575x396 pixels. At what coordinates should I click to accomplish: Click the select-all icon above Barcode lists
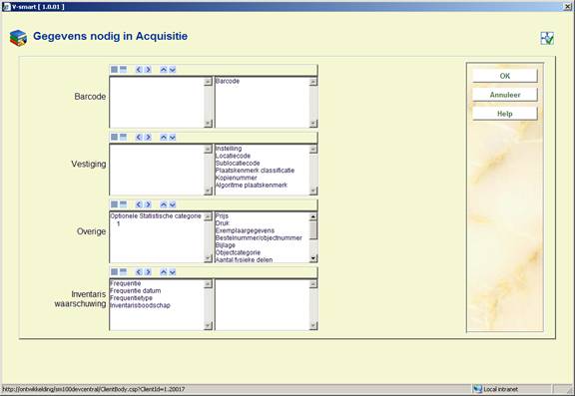tap(115, 69)
